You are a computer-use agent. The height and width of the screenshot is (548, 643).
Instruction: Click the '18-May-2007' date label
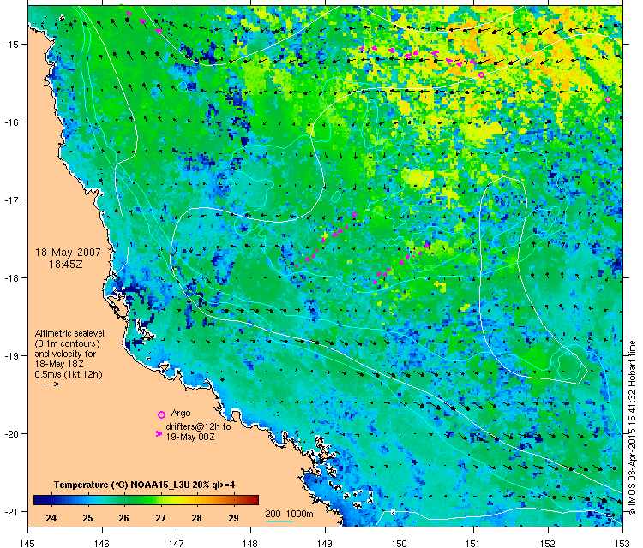pos(68,253)
